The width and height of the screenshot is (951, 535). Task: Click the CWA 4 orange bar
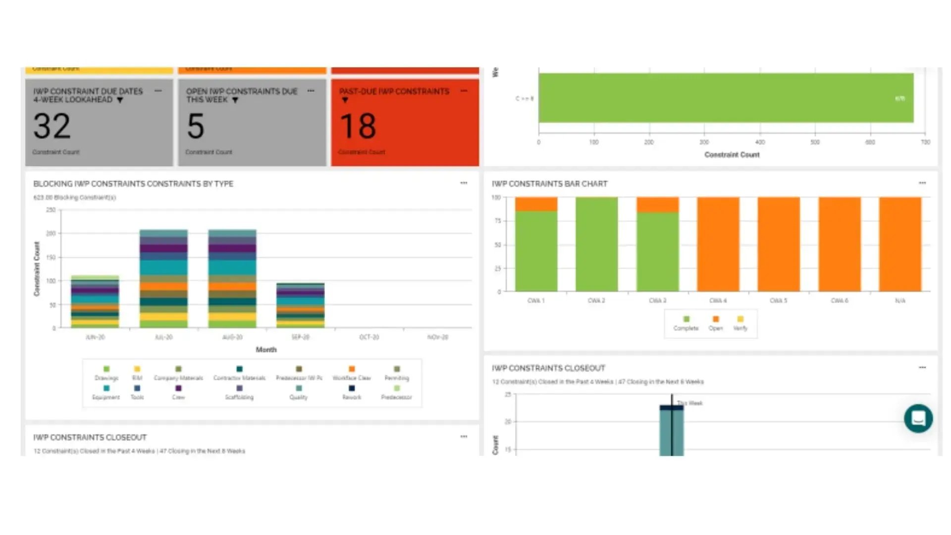pyautogui.click(x=718, y=244)
